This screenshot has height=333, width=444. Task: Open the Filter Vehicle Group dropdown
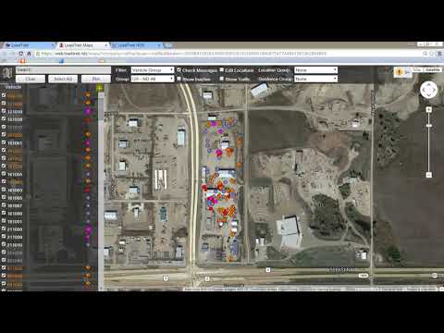click(x=153, y=70)
